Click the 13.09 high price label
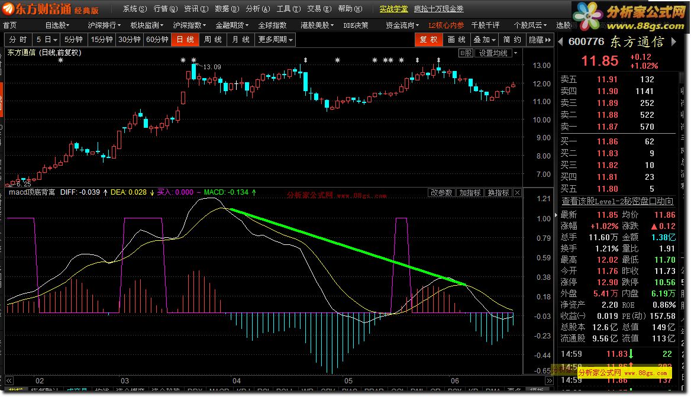The height and width of the screenshot is (397, 691). coord(212,67)
